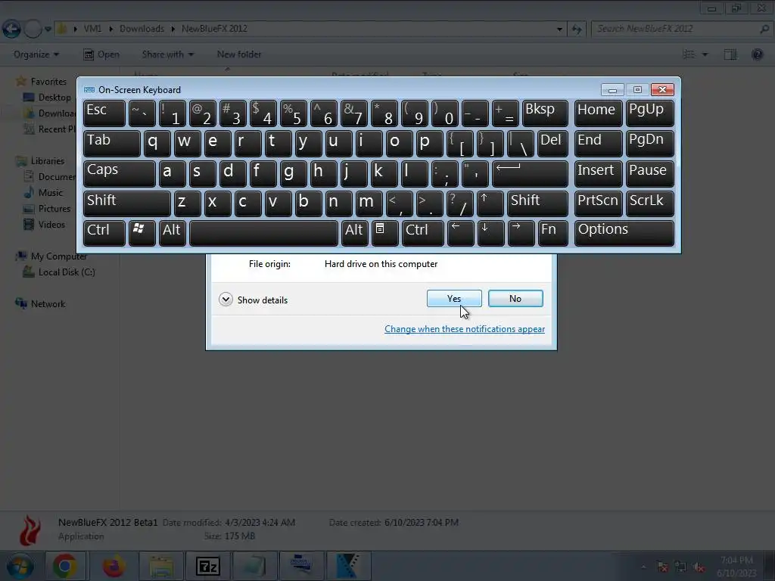Tap the backslash key on keyboard
Image resolution: width=775 pixels, height=581 pixels.
pos(521,144)
